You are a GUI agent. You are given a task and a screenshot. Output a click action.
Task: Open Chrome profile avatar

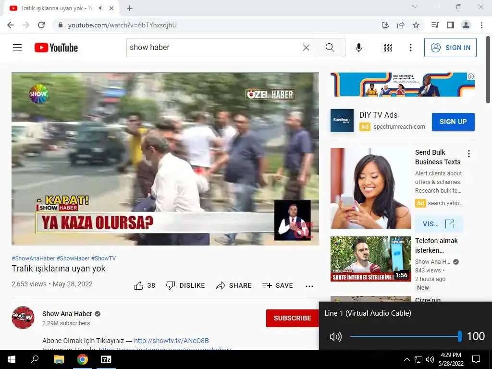pos(466,25)
